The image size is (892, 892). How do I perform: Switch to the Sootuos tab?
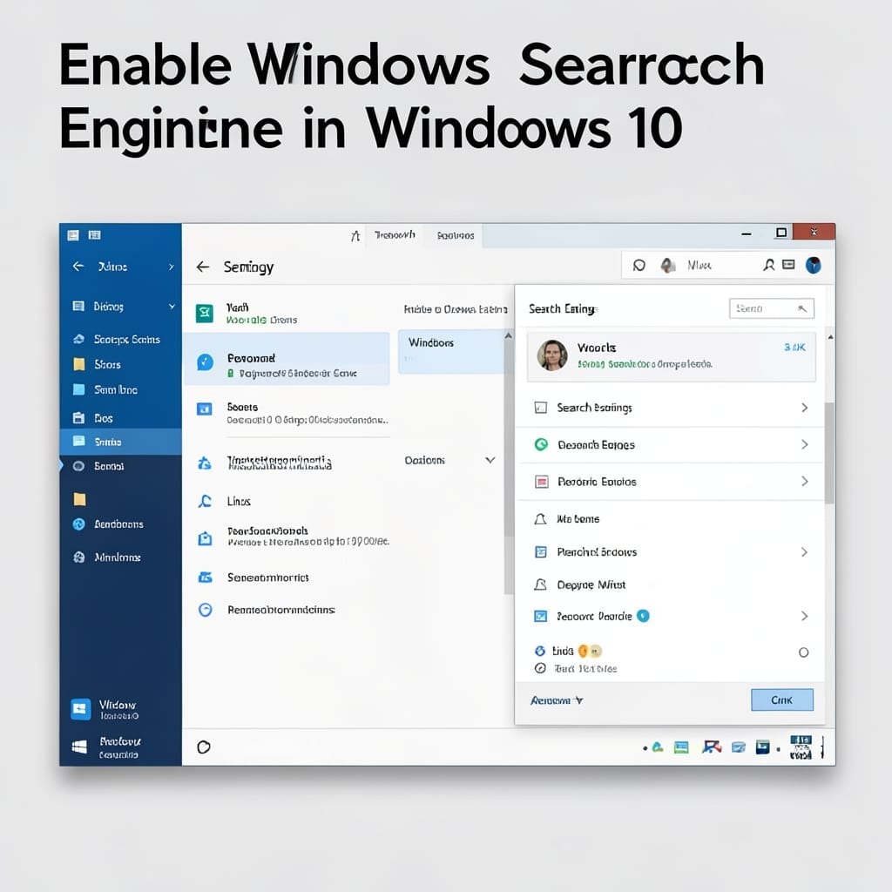(455, 235)
